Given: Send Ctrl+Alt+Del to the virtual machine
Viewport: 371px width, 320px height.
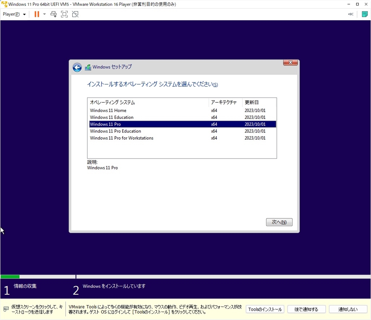Looking at the screenshot, I should (x=54, y=14).
